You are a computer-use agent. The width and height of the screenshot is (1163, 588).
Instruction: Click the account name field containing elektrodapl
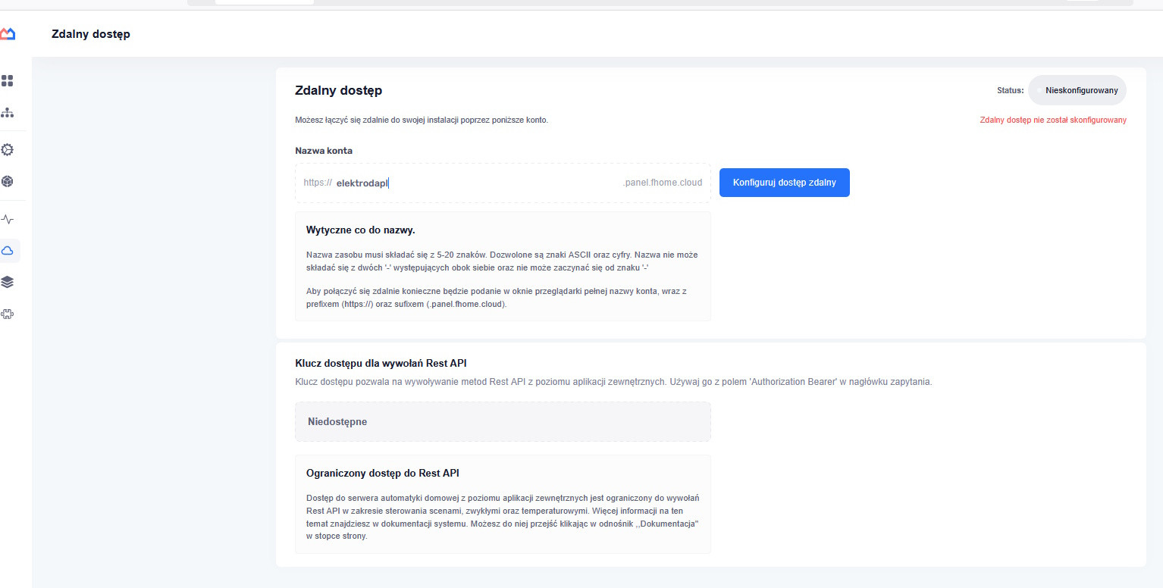503,183
